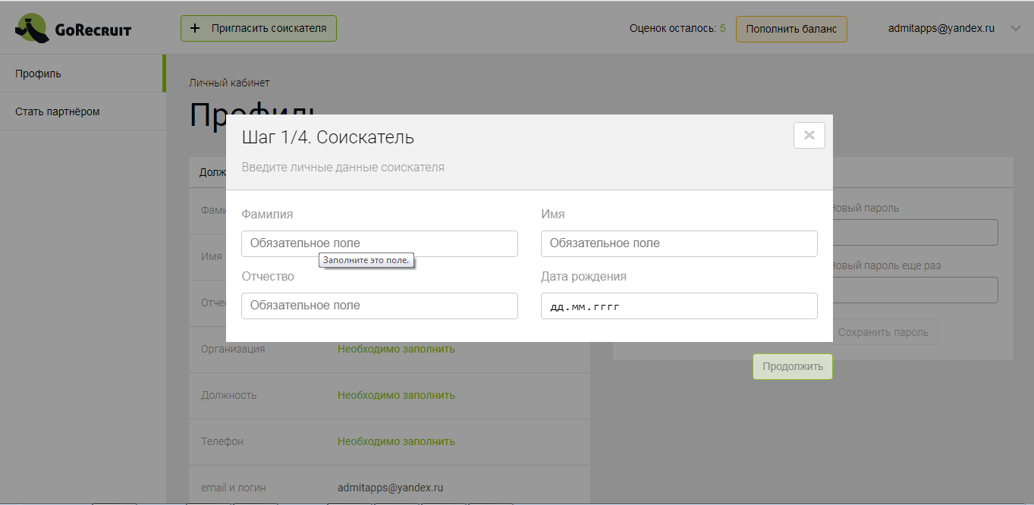Select the Отчество input field
The height and width of the screenshot is (505, 1034).
tap(379, 306)
